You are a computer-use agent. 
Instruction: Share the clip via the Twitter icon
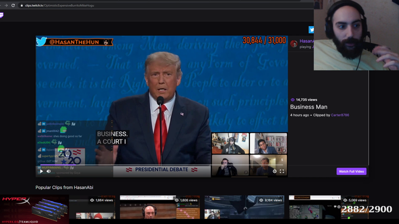311,30
